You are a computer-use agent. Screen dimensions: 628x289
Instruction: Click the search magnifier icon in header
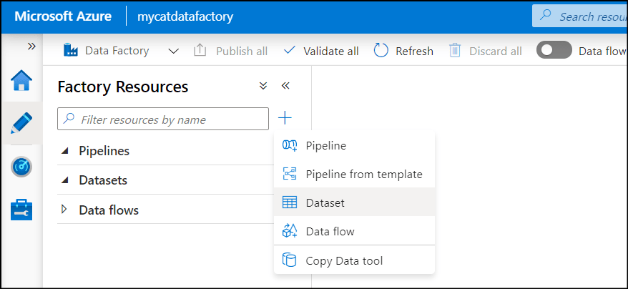[x=545, y=16]
